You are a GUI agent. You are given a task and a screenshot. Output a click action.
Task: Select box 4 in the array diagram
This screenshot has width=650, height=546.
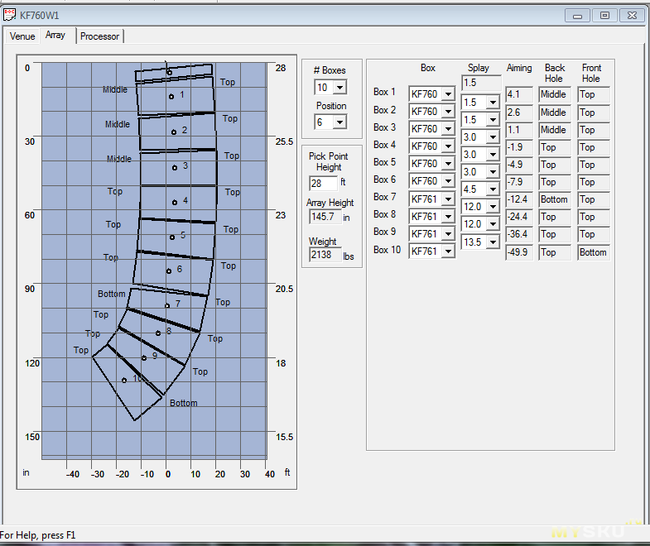click(178, 202)
